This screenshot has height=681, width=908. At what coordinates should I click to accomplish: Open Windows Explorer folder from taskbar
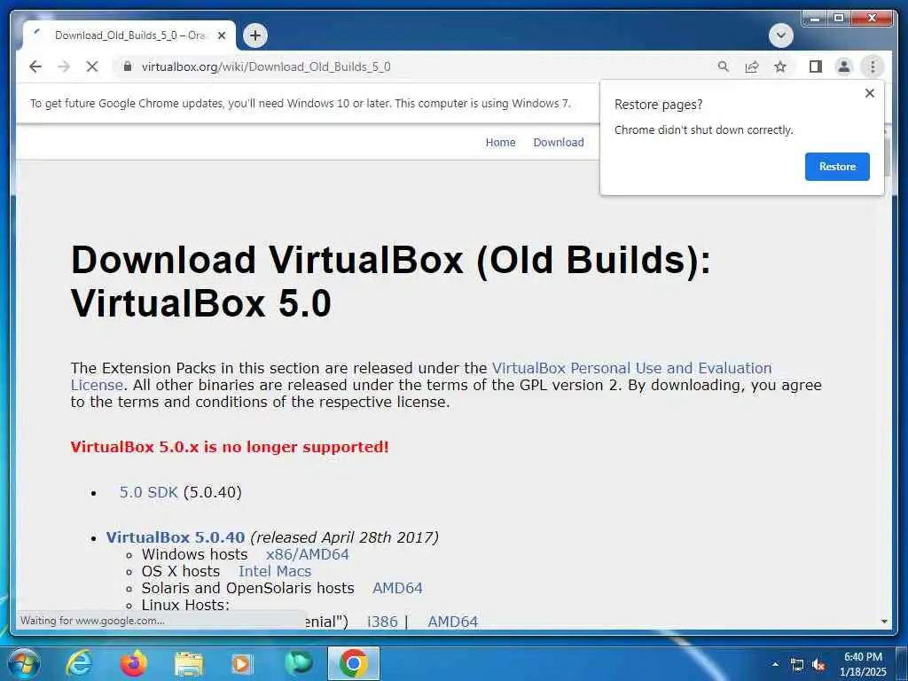188,663
